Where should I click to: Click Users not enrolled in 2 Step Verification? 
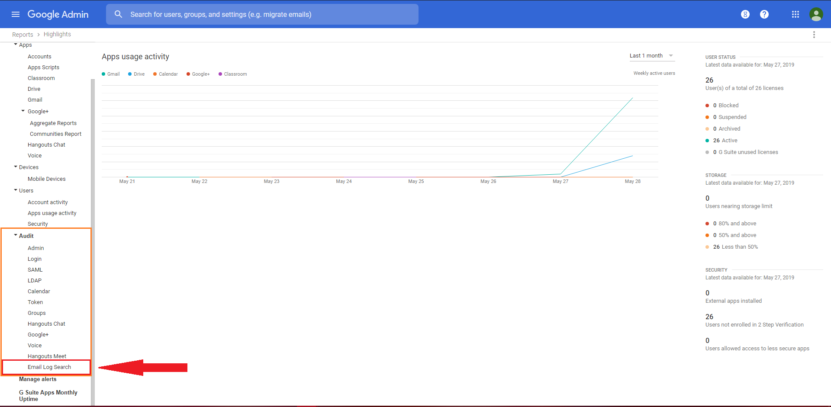(754, 325)
